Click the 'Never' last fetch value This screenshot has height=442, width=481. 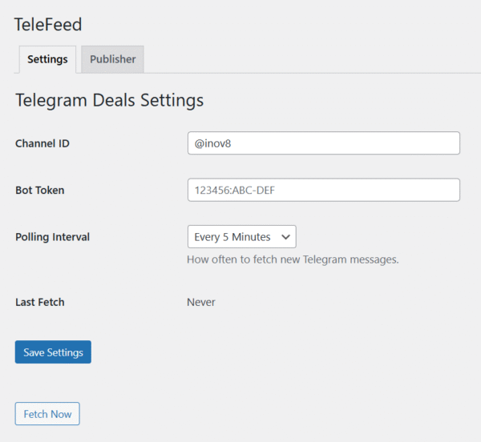click(201, 303)
